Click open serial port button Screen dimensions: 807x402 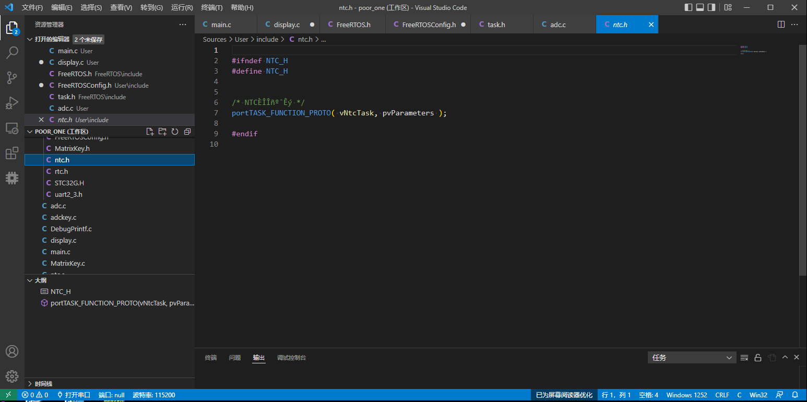(73, 395)
